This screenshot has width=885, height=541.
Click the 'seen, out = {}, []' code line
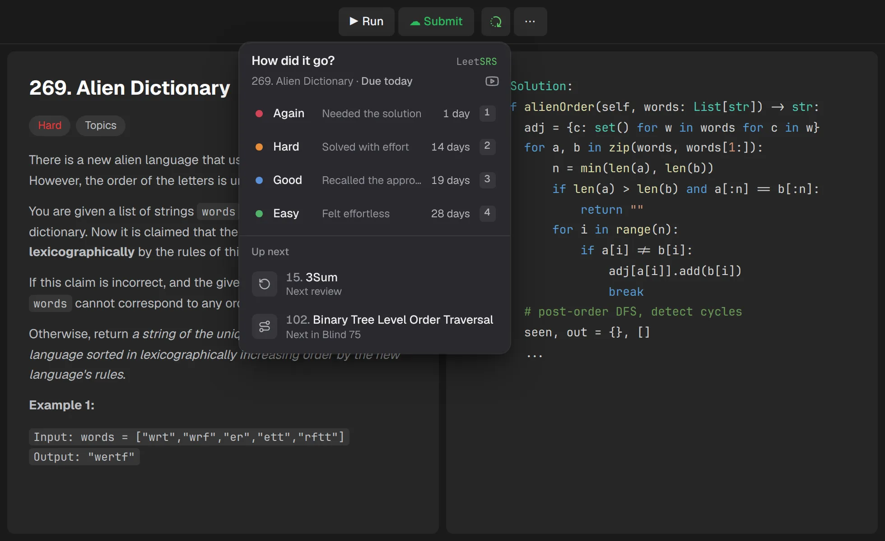coord(587,332)
